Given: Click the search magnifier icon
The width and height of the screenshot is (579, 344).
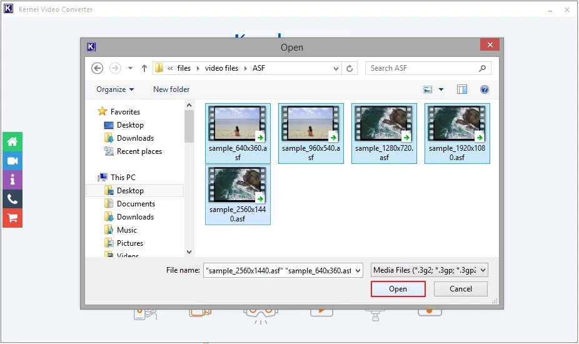Looking at the screenshot, I should [482, 68].
